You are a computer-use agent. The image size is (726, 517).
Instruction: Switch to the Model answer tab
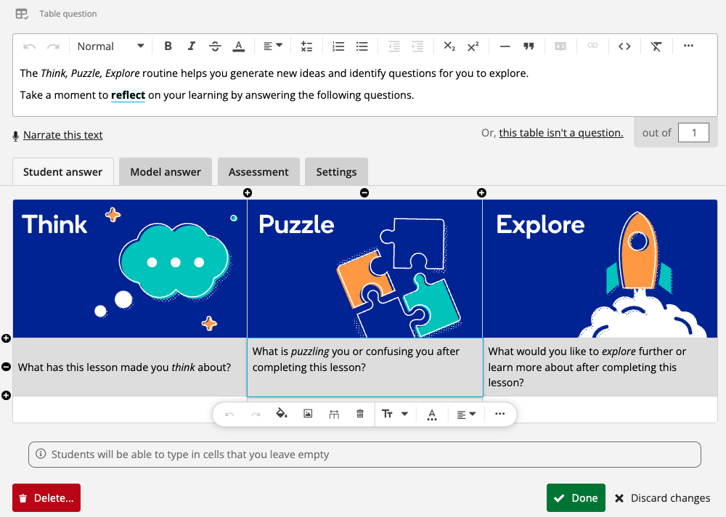166,172
